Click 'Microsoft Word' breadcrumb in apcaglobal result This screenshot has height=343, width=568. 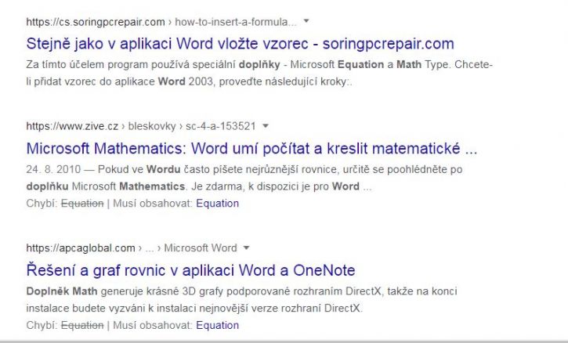(201, 248)
